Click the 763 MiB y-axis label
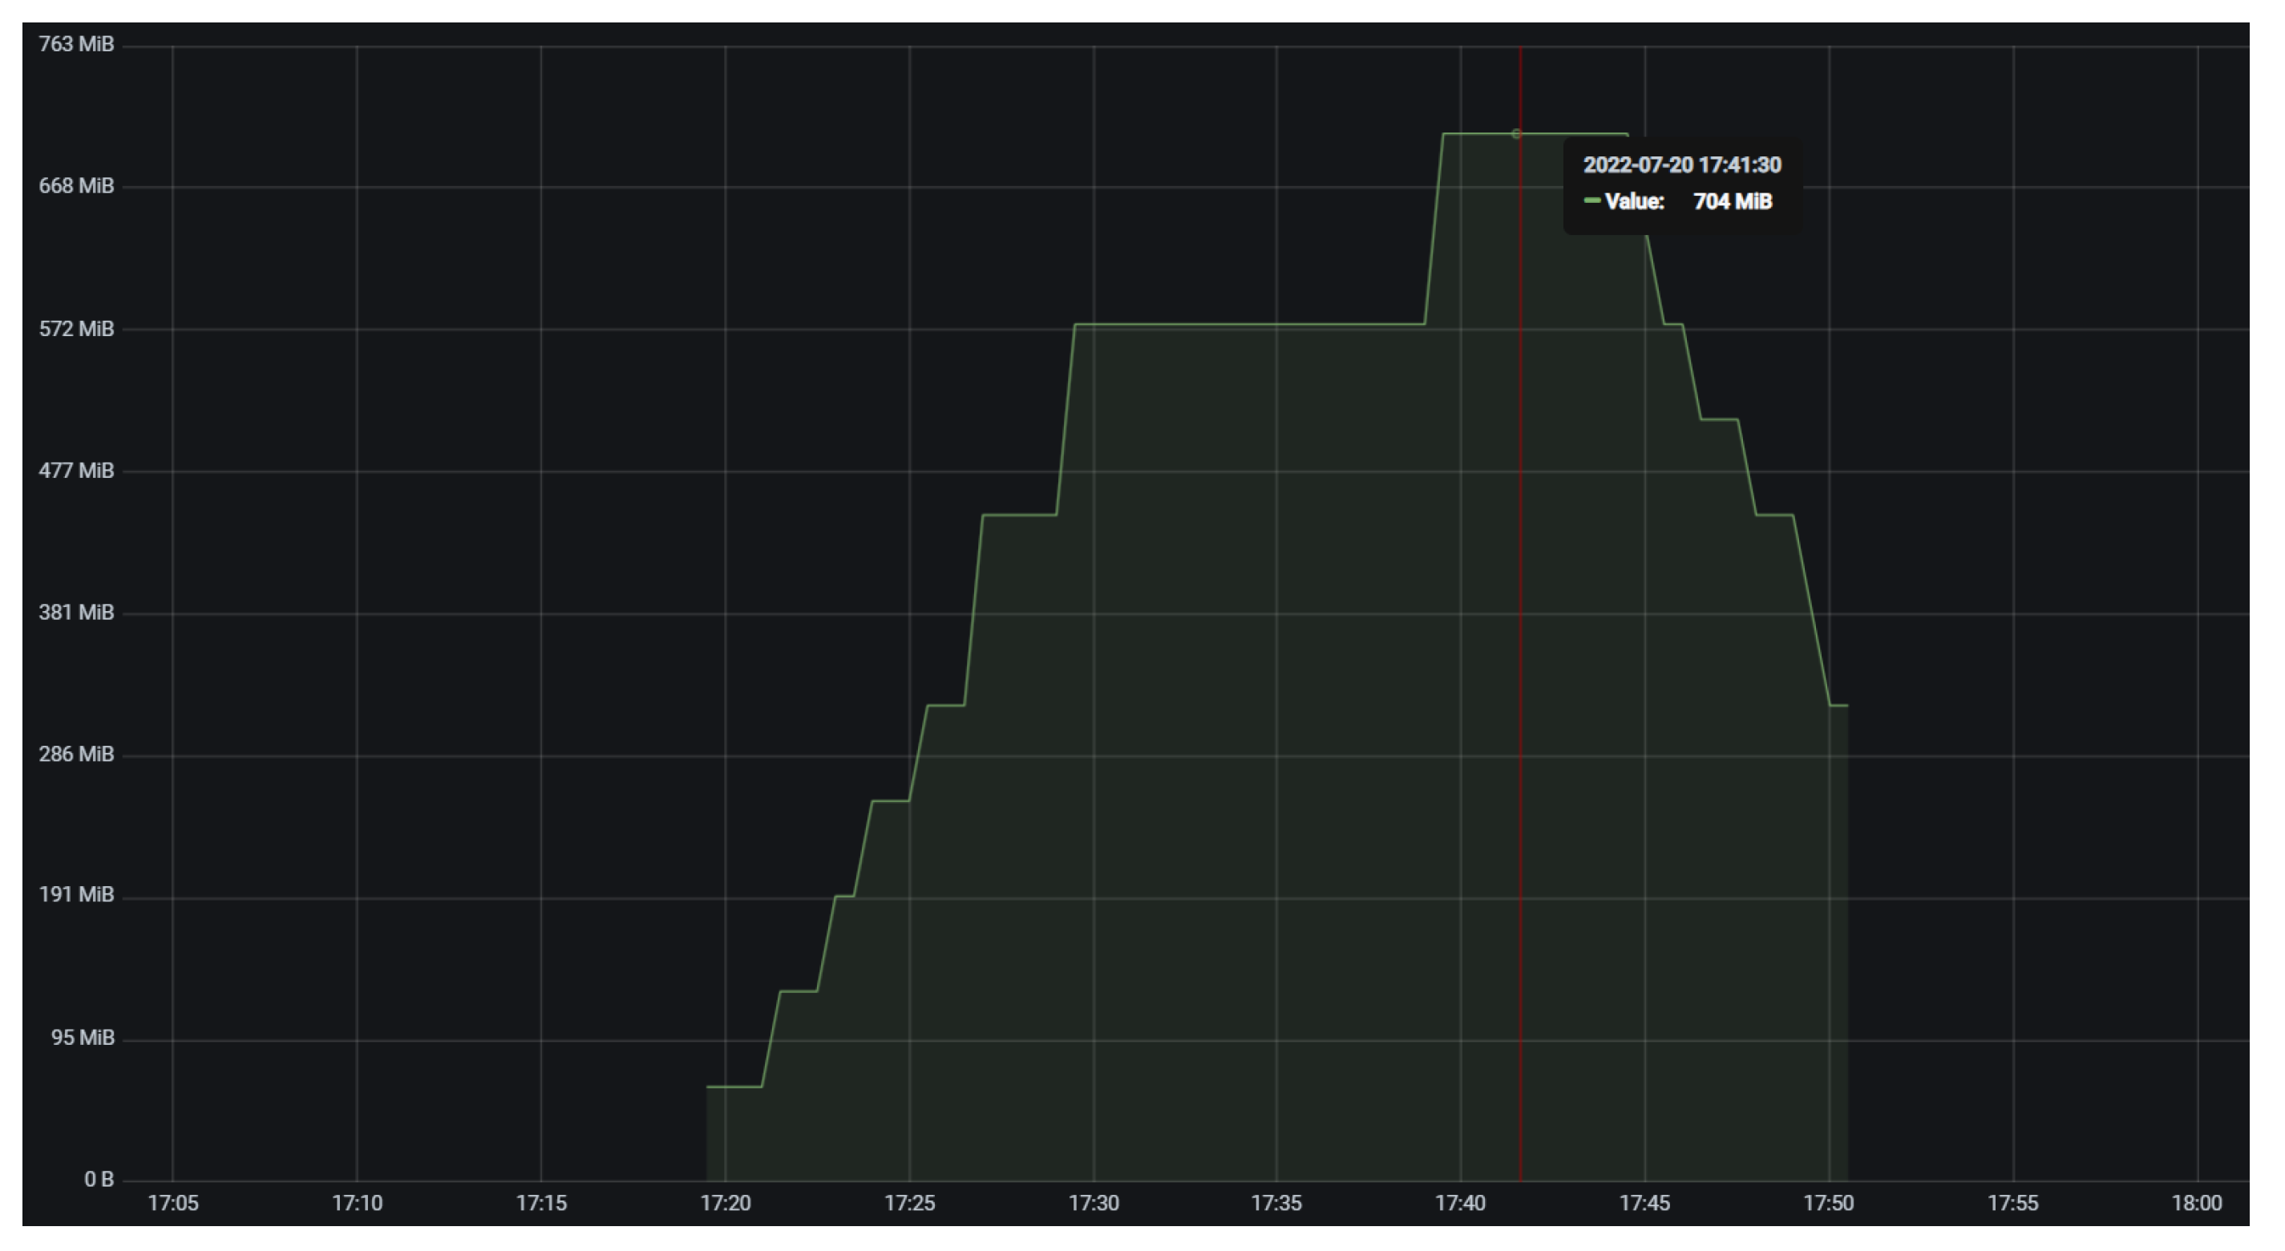2285x1251 pixels. [x=76, y=44]
